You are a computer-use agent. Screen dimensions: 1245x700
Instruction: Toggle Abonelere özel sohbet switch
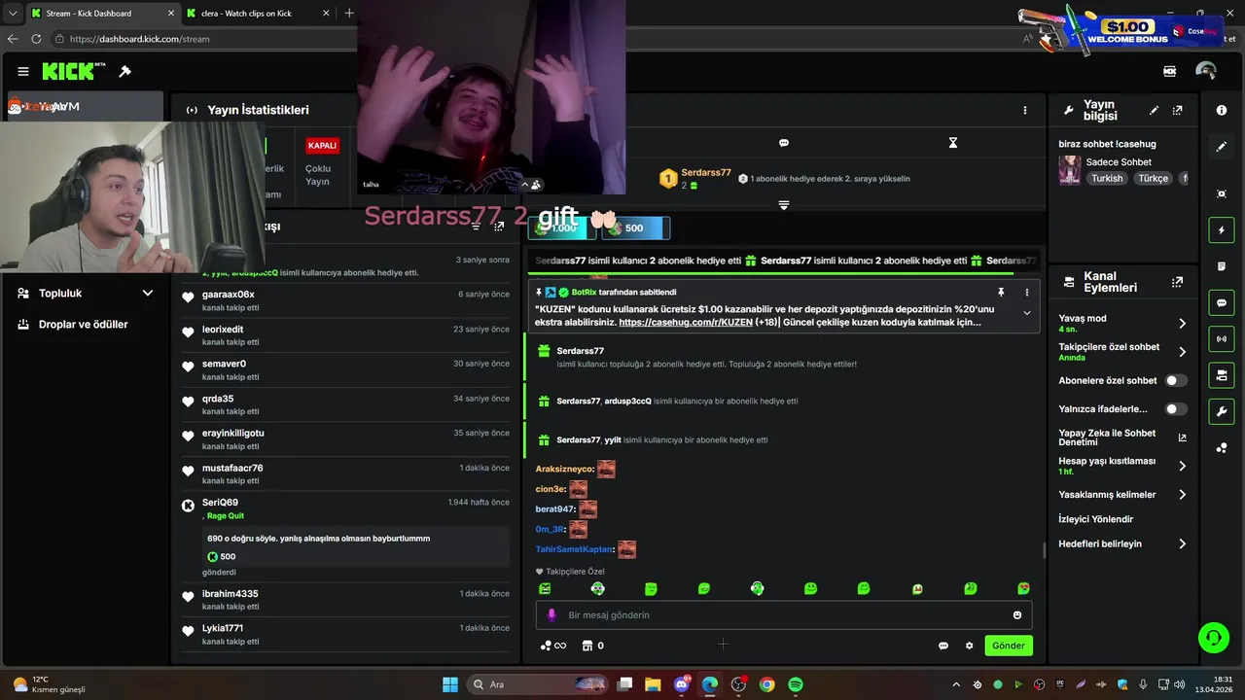point(1177,380)
